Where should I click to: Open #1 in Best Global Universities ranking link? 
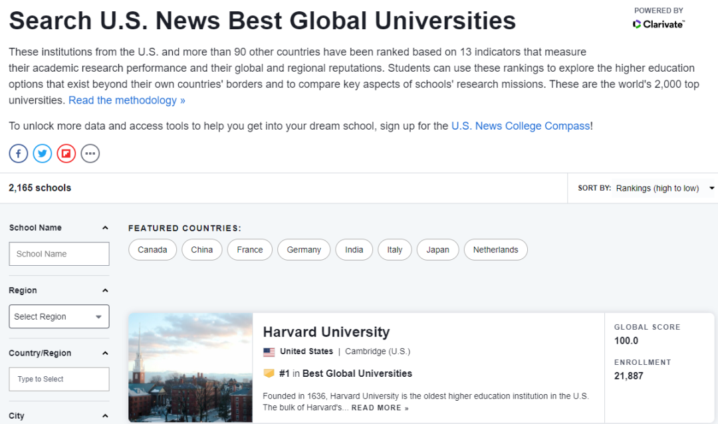click(345, 373)
